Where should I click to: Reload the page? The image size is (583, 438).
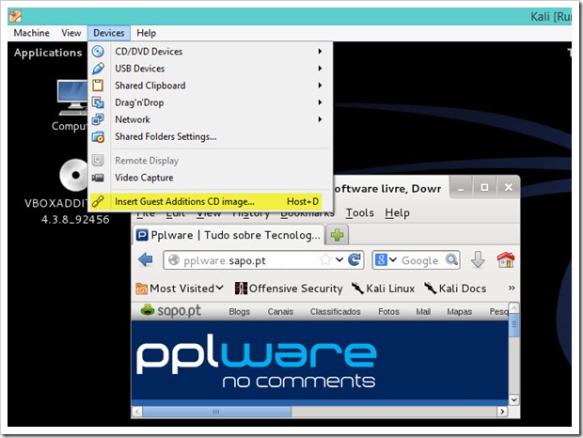point(355,259)
